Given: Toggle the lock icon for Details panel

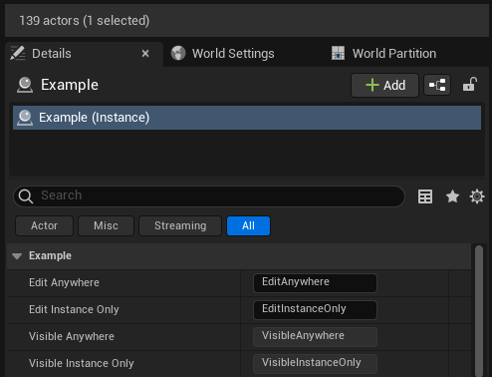Looking at the screenshot, I should [x=470, y=85].
